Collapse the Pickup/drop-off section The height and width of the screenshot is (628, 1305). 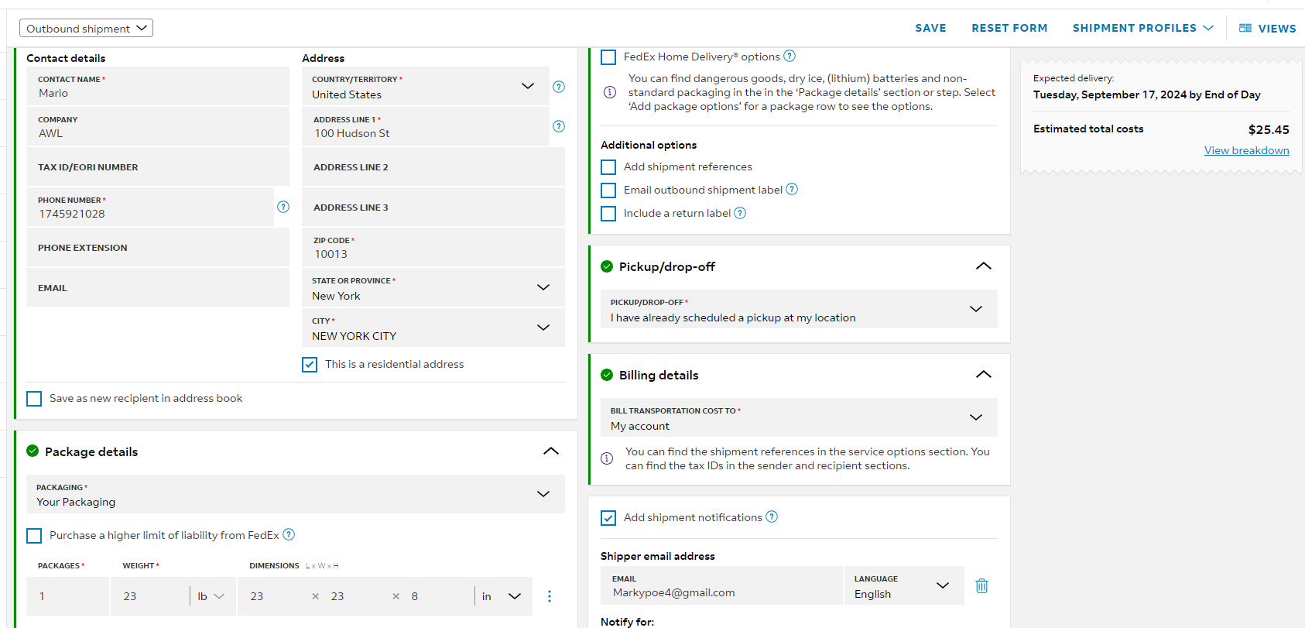(x=984, y=266)
